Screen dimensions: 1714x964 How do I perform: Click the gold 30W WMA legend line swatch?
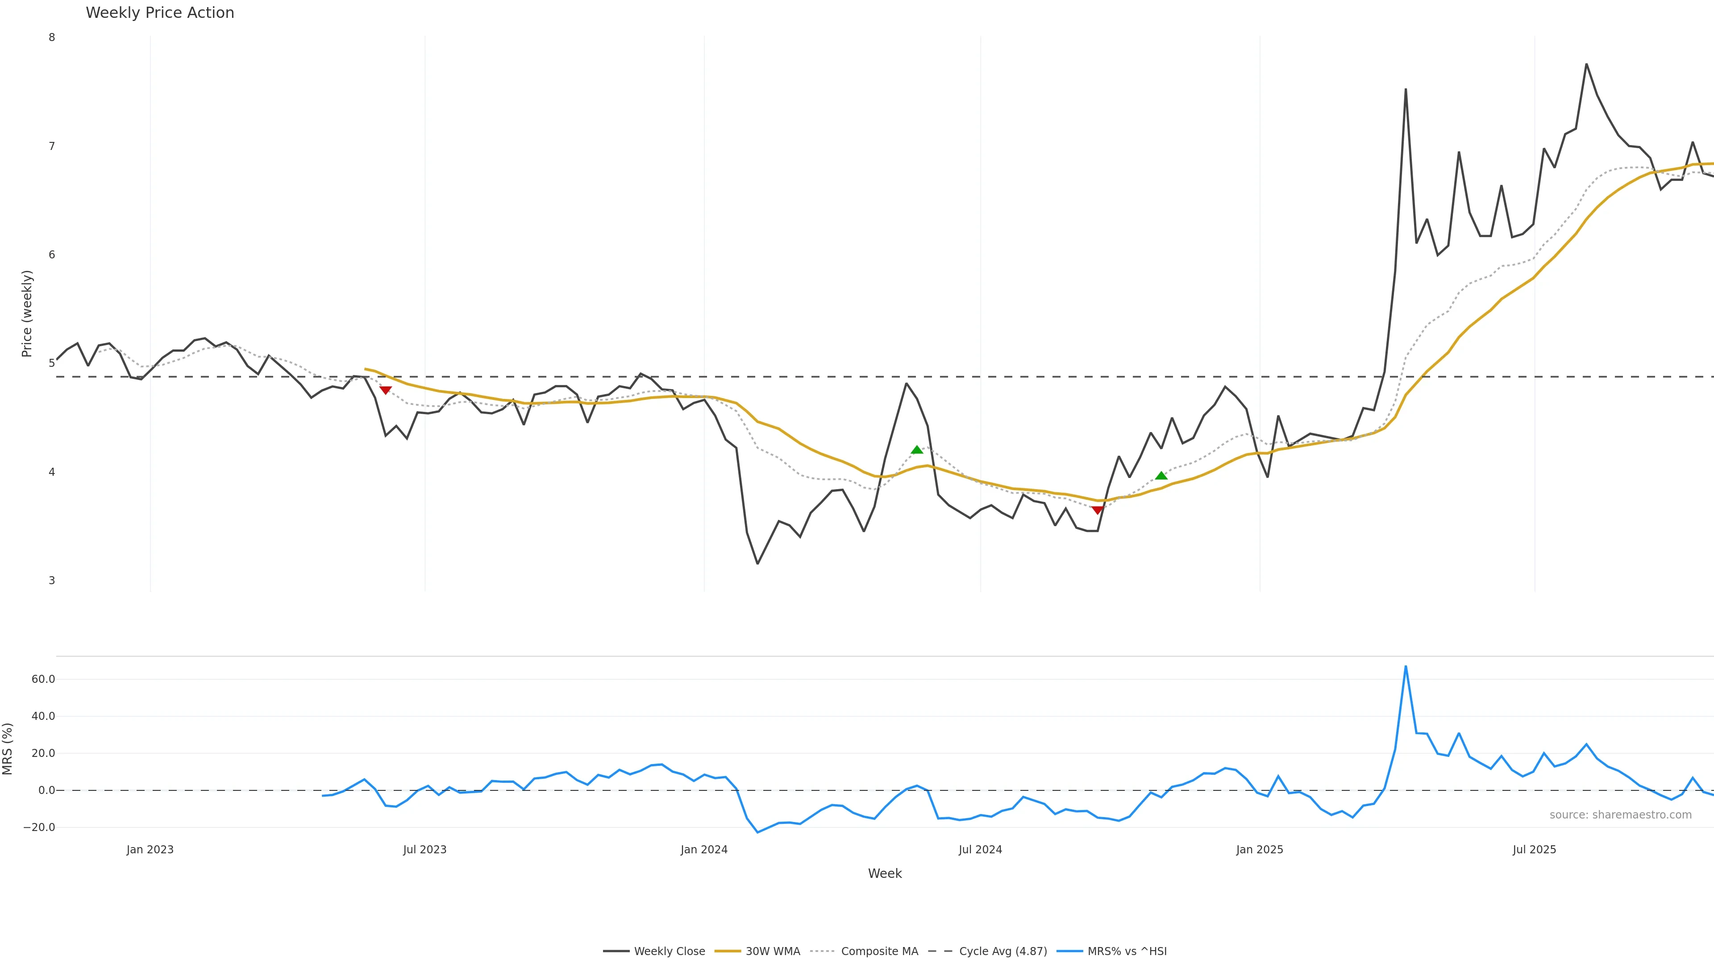pos(727,952)
